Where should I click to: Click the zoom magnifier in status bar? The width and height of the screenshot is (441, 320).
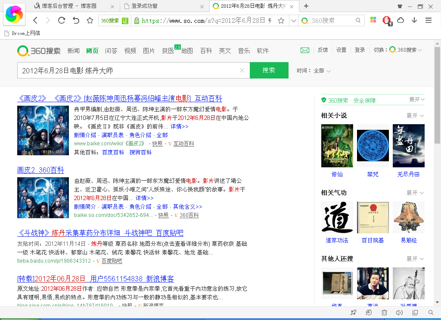[x=431, y=312]
